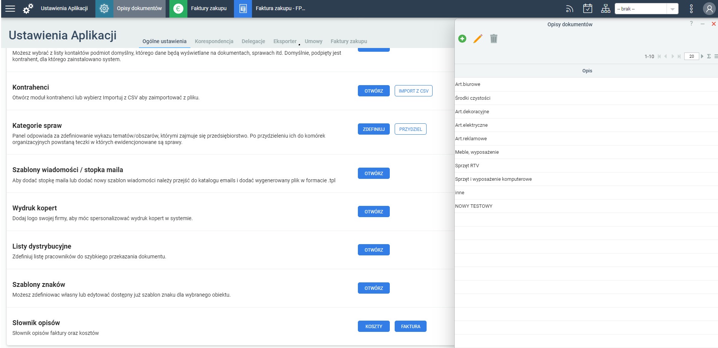Go to next page arrow in pager
Image resolution: width=718 pixels, height=348 pixels.
(x=673, y=56)
